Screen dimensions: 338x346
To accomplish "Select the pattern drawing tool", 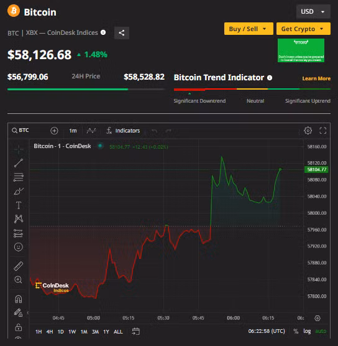I will click(19, 219).
